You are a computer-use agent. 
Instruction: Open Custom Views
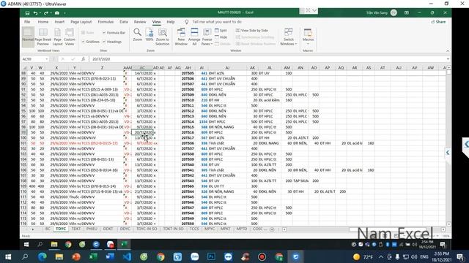70,37
